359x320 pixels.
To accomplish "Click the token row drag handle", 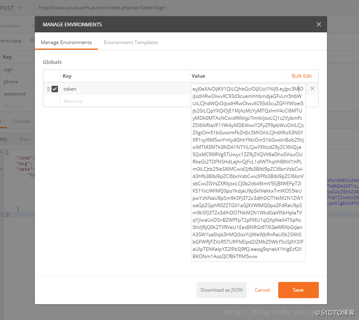I will click(x=48, y=89).
